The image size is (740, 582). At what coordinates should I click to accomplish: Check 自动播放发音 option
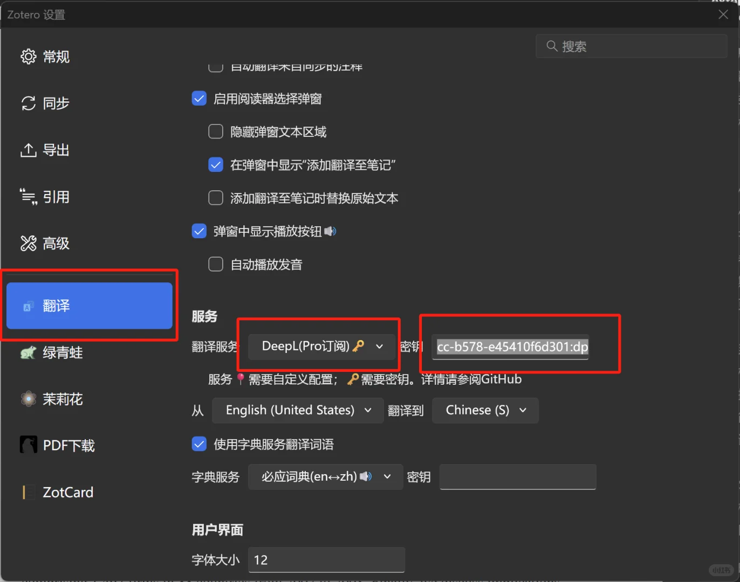(x=215, y=264)
